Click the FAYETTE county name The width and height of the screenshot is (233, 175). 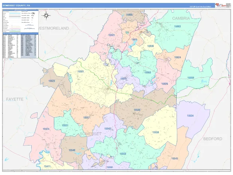[x=15, y=99]
